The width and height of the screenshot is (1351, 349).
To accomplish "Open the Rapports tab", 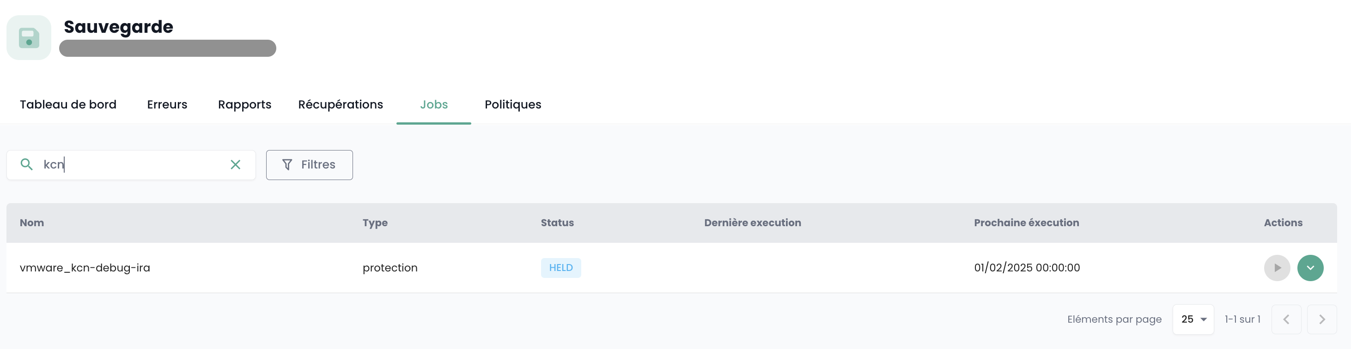I will click(x=244, y=104).
